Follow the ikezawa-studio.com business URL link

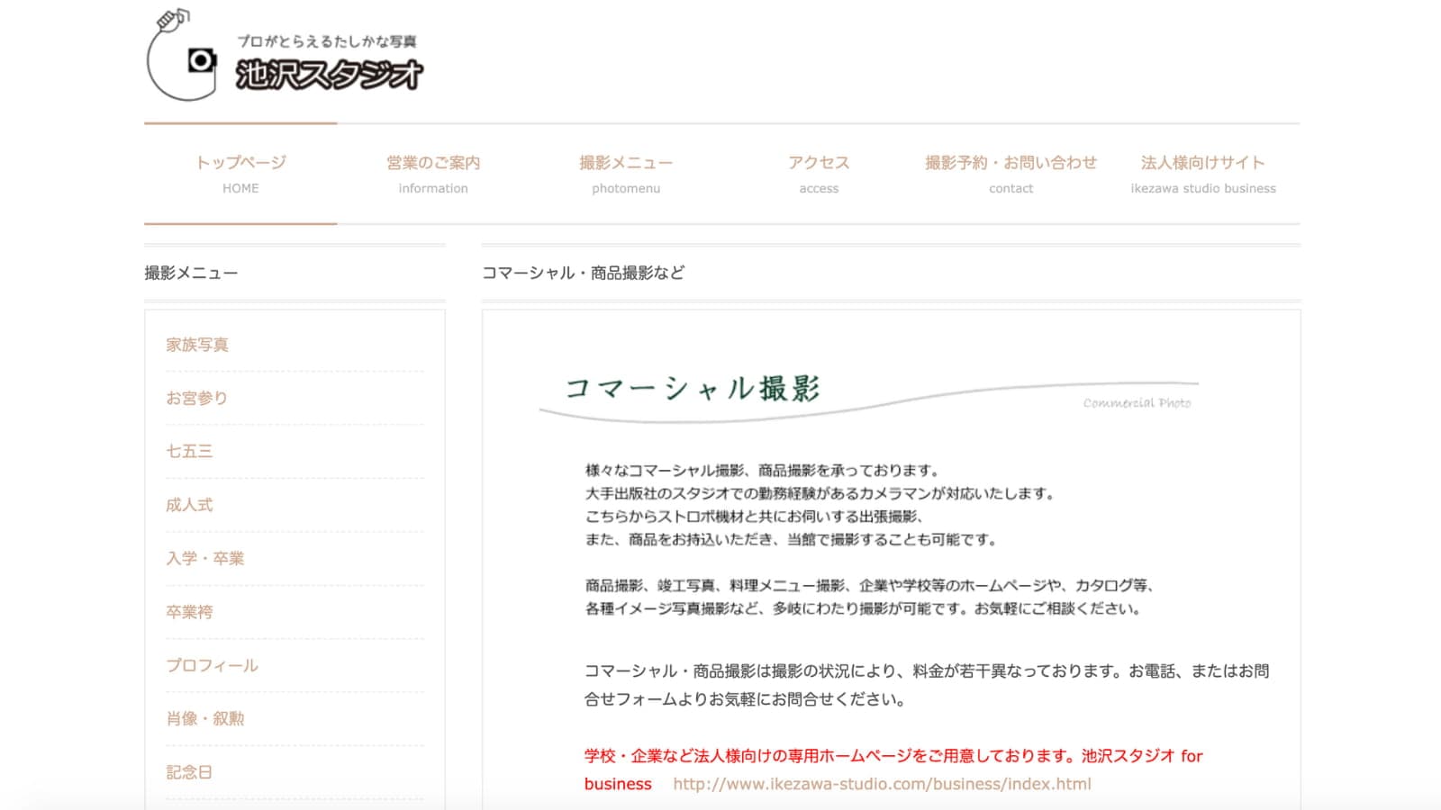(882, 784)
